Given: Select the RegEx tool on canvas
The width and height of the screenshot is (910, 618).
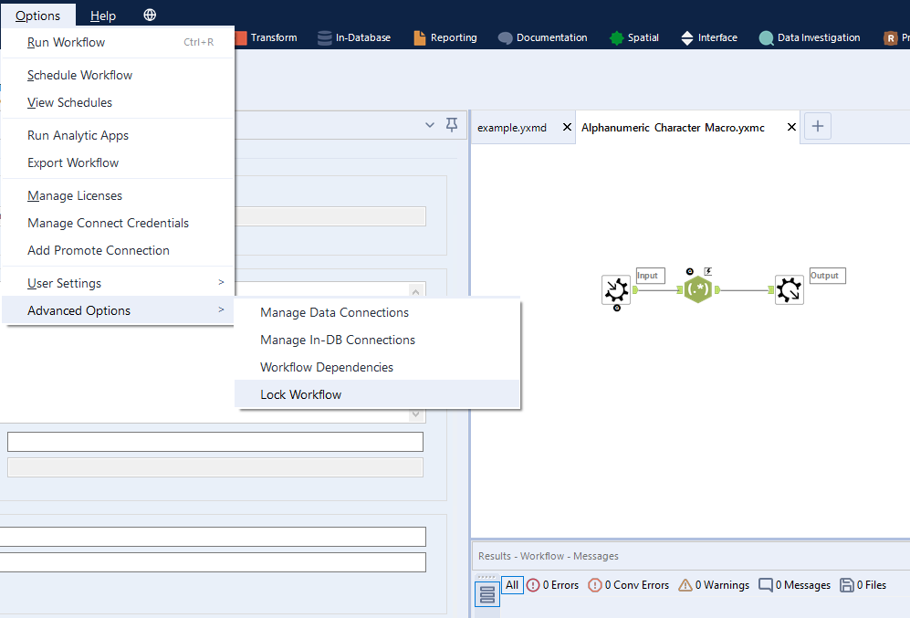Looking at the screenshot, I should point(698,289).
